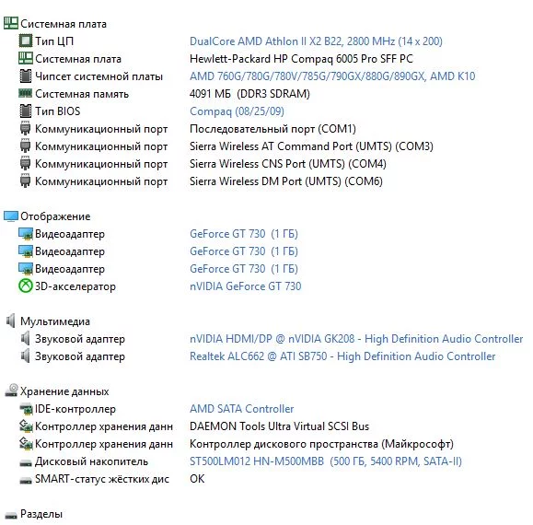Viewport: 533px width, 525px height.
Task: Click the second Видеоадаптер icon
Action: tap(26, 251)
